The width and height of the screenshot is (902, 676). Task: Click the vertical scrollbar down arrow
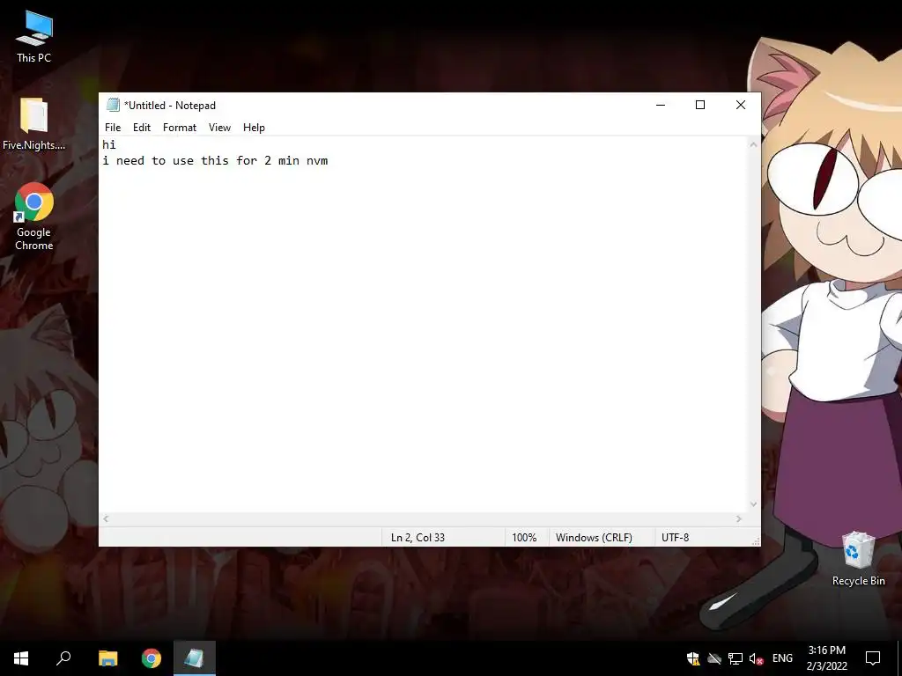[754, 504]
